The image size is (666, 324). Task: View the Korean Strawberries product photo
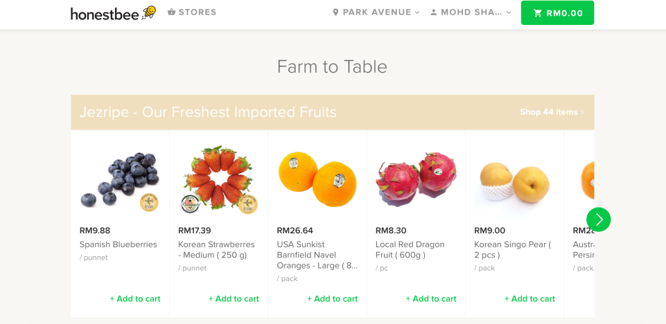(218, 180)
